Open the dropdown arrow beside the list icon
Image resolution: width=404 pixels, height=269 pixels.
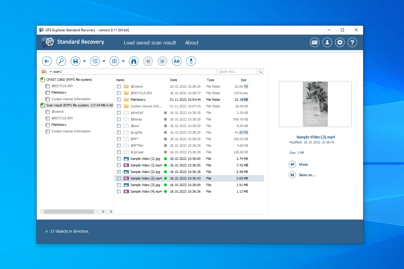tap(104, 61)
